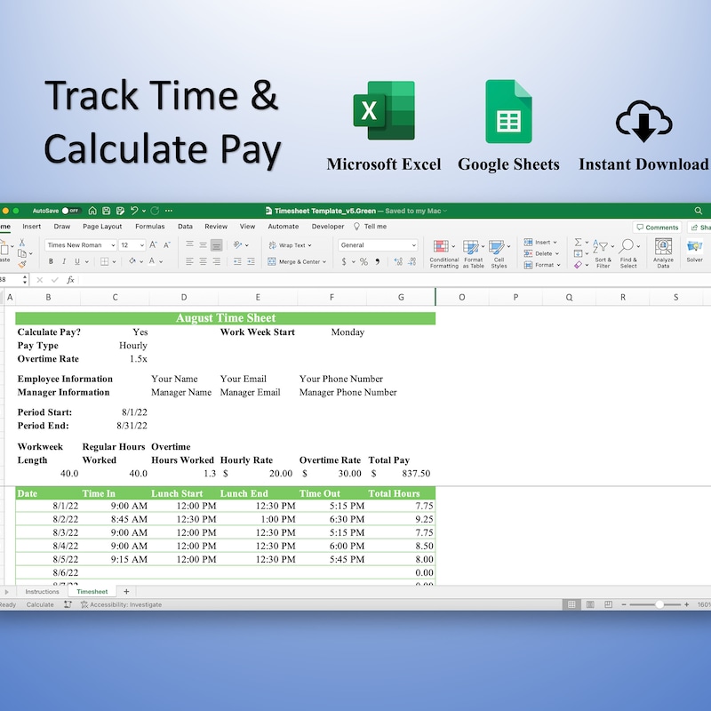Toggle Underline formatting
The height and width of the screenshot is (711, 711).
pos(77,261)
